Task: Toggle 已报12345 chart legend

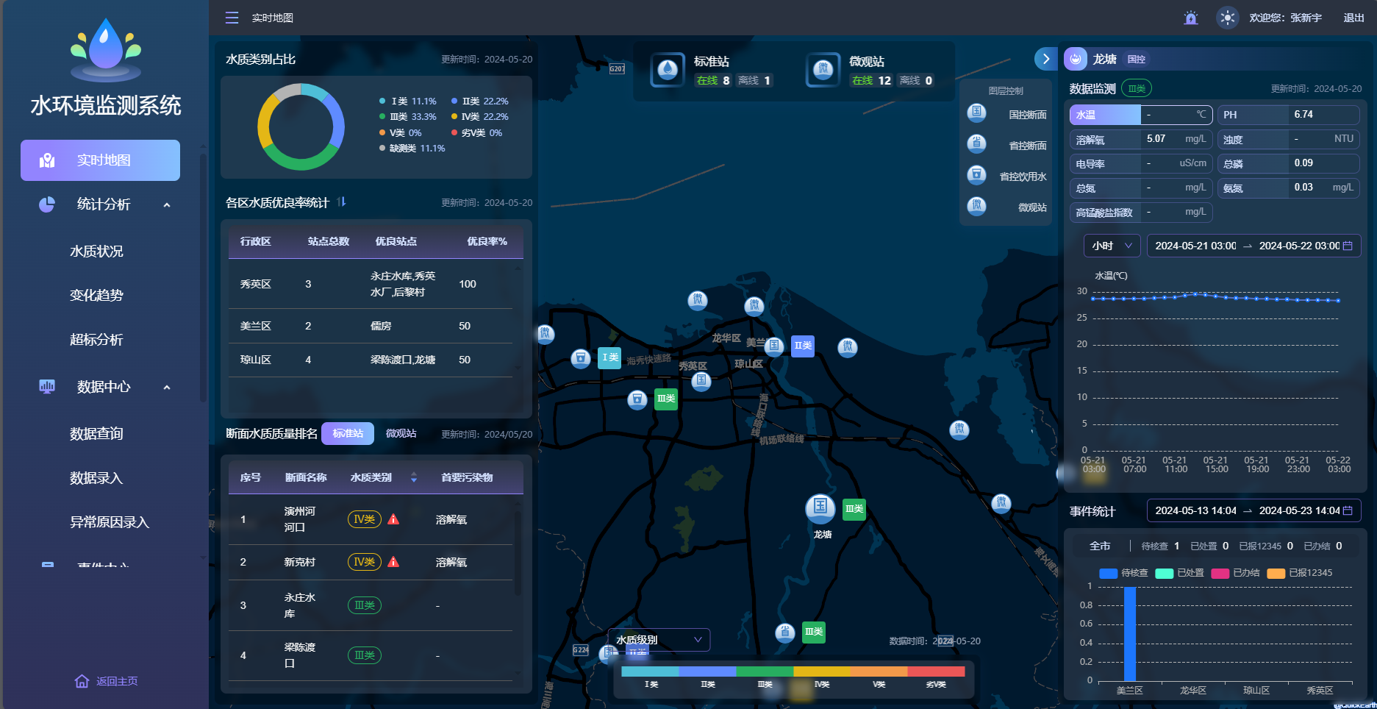Action: coord(1300,573)
